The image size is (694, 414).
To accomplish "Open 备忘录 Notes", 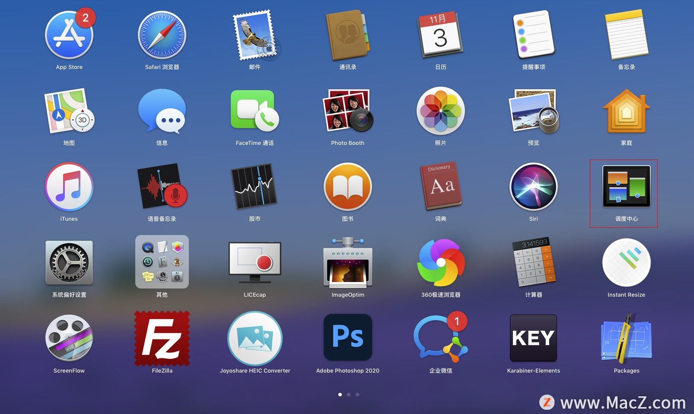I will click(627, 34).
